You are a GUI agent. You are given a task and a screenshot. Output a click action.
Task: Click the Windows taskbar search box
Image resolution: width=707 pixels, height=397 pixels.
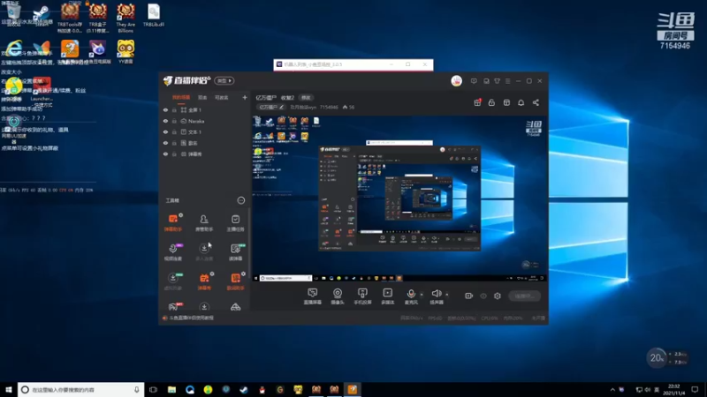[80, 389]
